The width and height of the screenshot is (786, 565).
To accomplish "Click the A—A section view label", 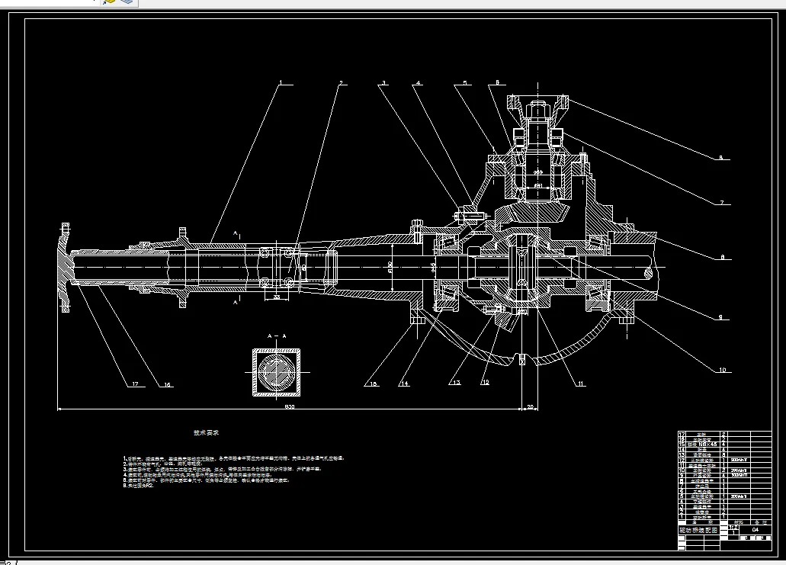I will [277, 336].
